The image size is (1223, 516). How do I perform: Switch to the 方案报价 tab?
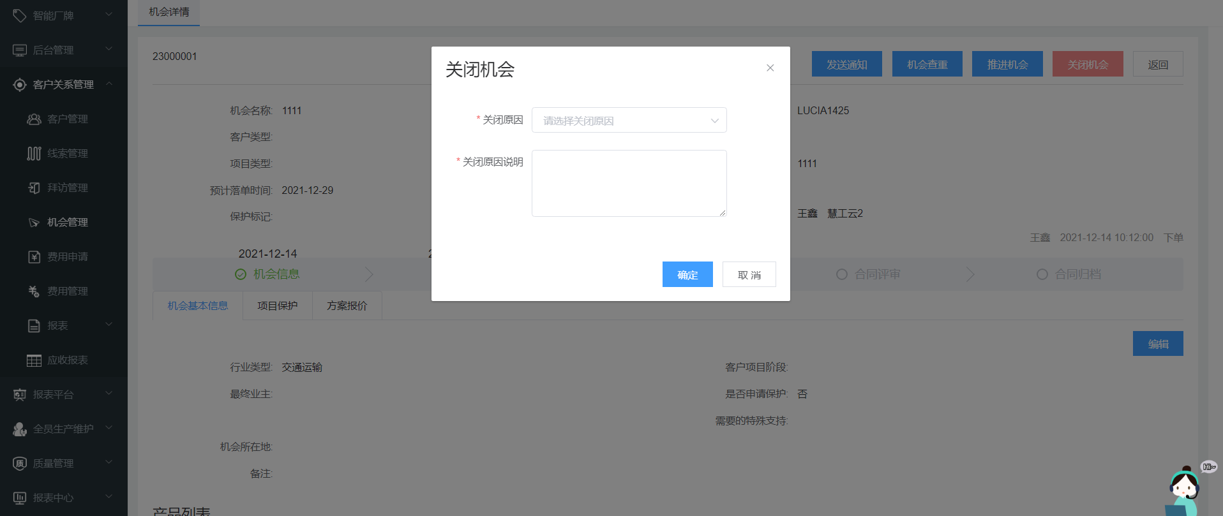click(347, 306)
